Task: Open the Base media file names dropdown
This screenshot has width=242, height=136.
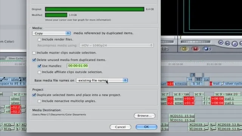Action: (x=102, y=80)
